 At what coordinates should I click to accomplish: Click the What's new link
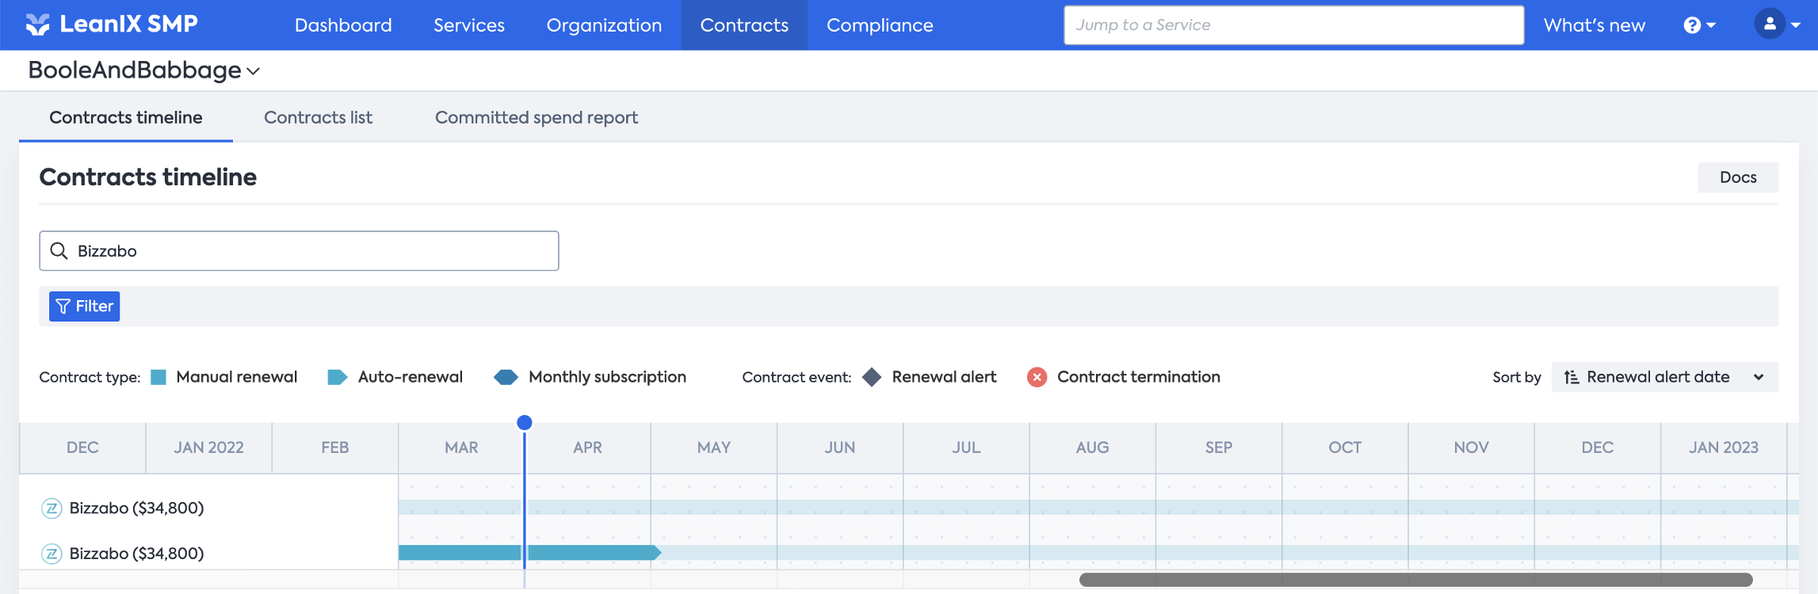(x=1595, y=25)
